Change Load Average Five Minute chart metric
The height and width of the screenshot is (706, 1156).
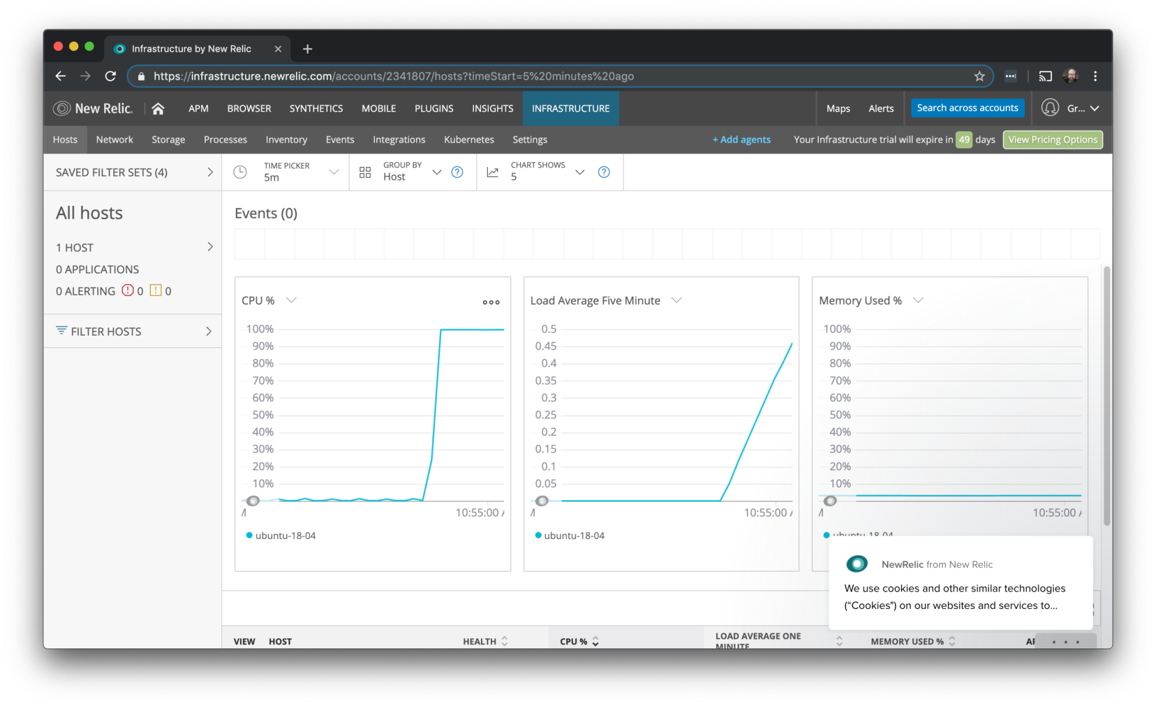pyautogui.click(x=676, y=300)
